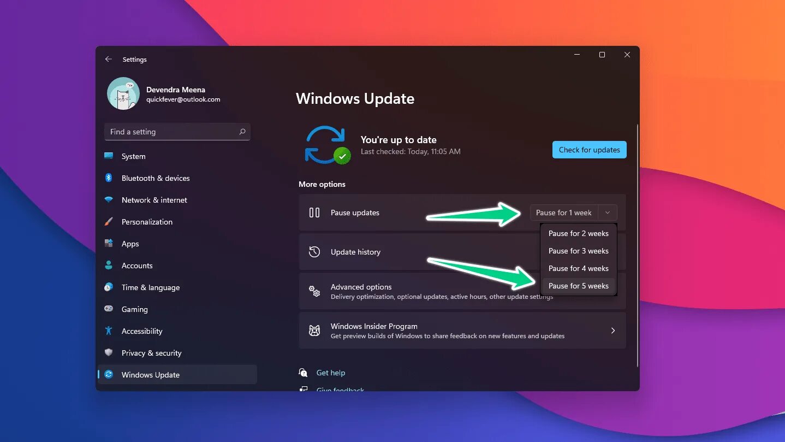Collapse the pause duration dropdown arrow
Screen dimensions: 785x442
(608, 213)
